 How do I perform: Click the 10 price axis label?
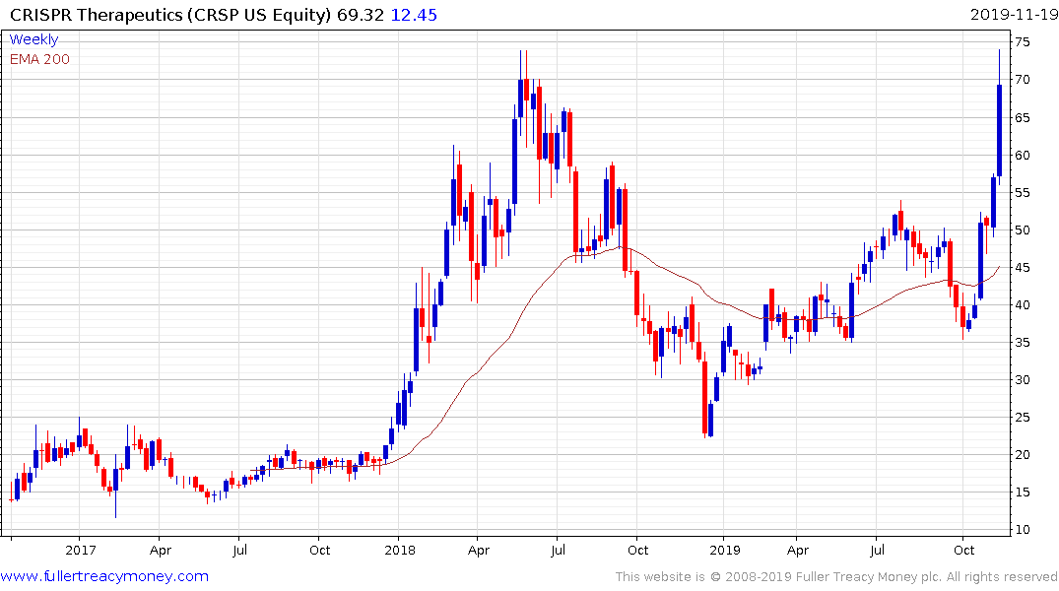coord(1023,530)
